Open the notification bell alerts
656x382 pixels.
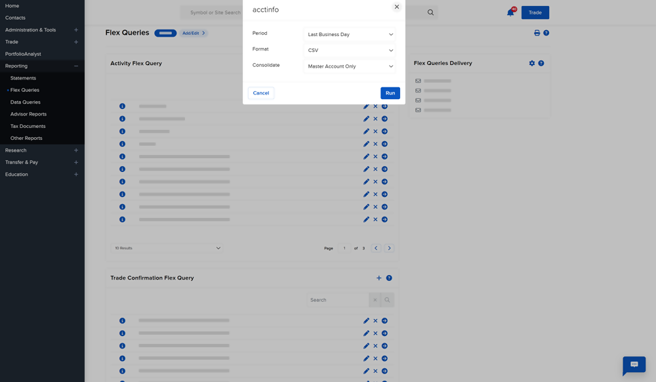510,12
